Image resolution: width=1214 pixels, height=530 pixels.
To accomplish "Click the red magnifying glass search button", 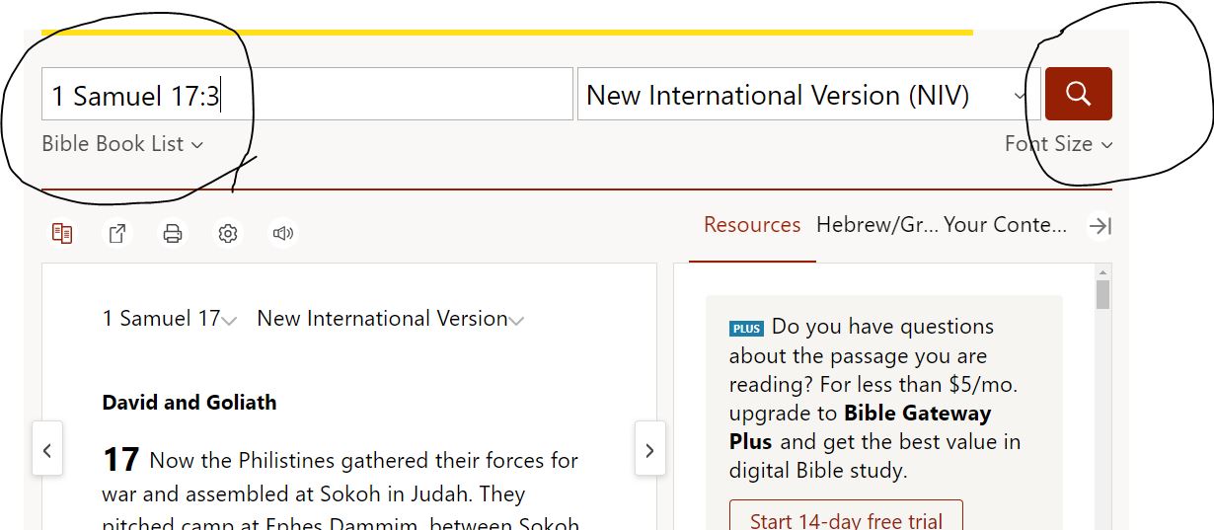I will (x=1078, y=94).
